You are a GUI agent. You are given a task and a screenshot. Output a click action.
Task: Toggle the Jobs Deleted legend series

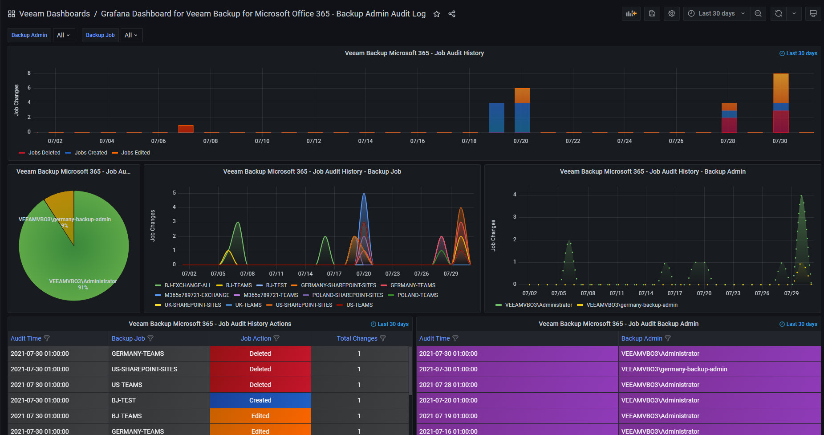[40, 153]
